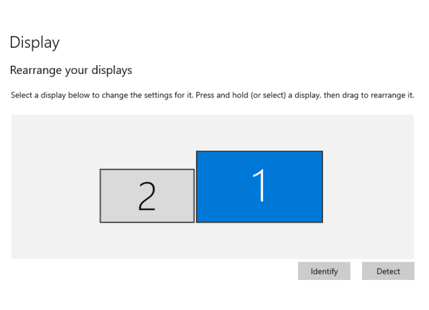Image resolution: width=429 pixels, height=310 pixels.
Task: Click the numeral 1 on the blue display
Action: tap(259, 185)
